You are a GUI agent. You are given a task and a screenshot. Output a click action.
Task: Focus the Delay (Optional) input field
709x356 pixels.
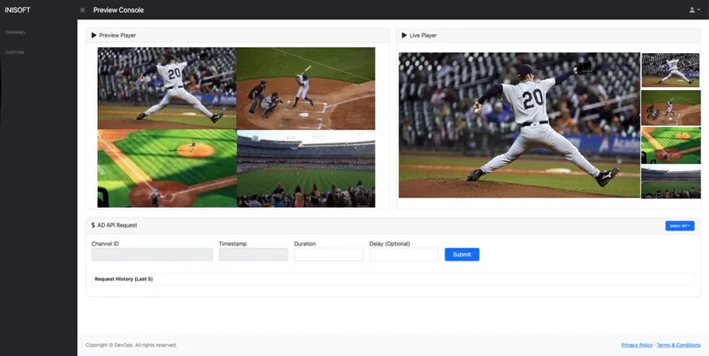click(403, 255)
